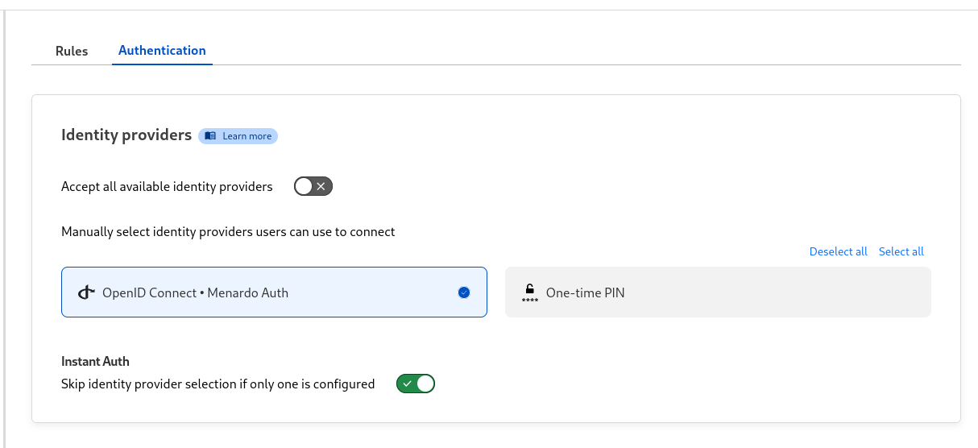Select OpenID Connect • Menardo Auth provider card
The height and width of the screenshot is (448, 978).
[274, 292]
